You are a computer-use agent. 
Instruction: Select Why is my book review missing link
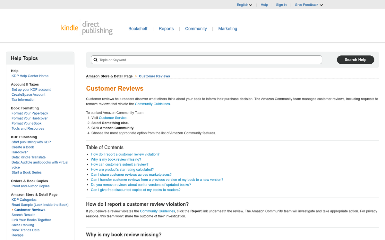pos(116,159)
